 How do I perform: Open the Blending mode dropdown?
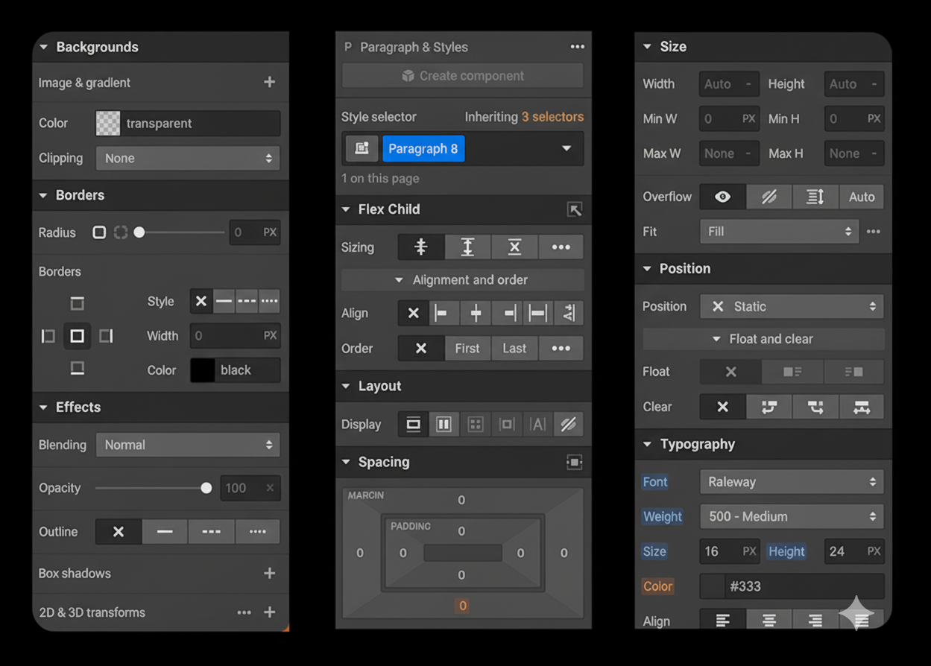coord(188,445)
